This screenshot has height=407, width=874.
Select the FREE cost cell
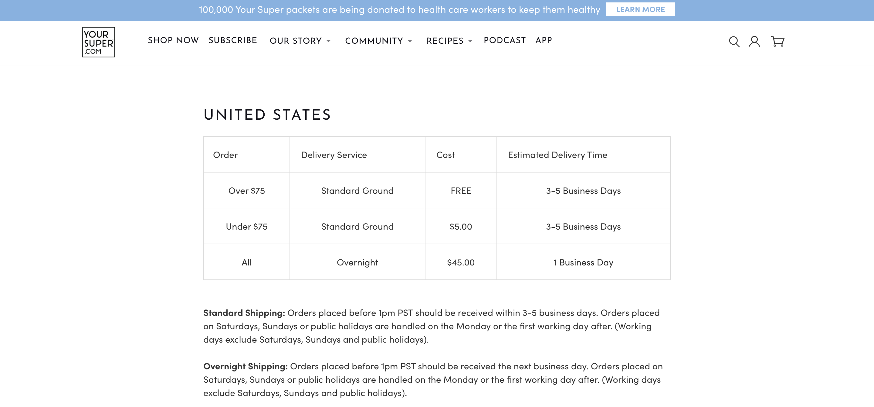(x=461, y=190)
